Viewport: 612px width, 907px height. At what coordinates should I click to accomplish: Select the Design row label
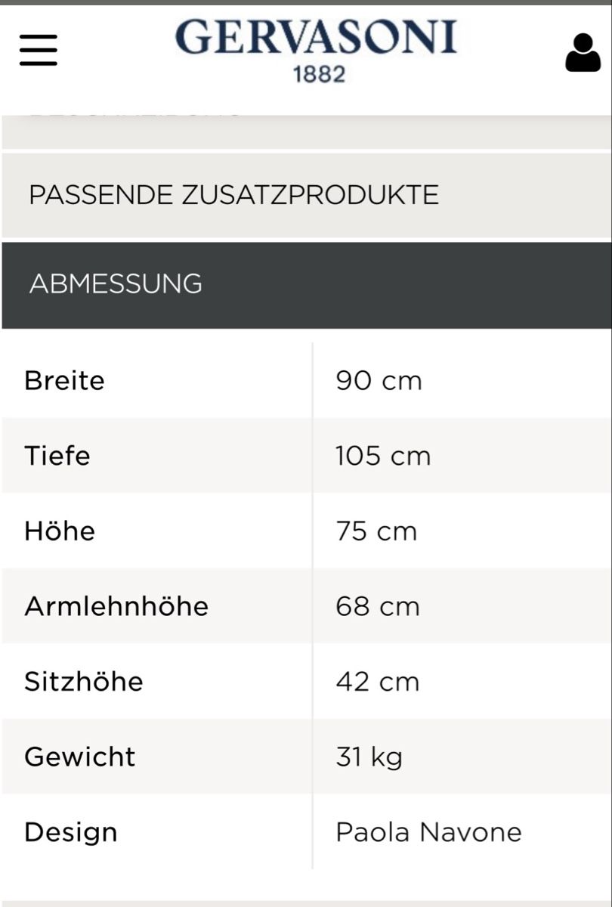point(71,832)
